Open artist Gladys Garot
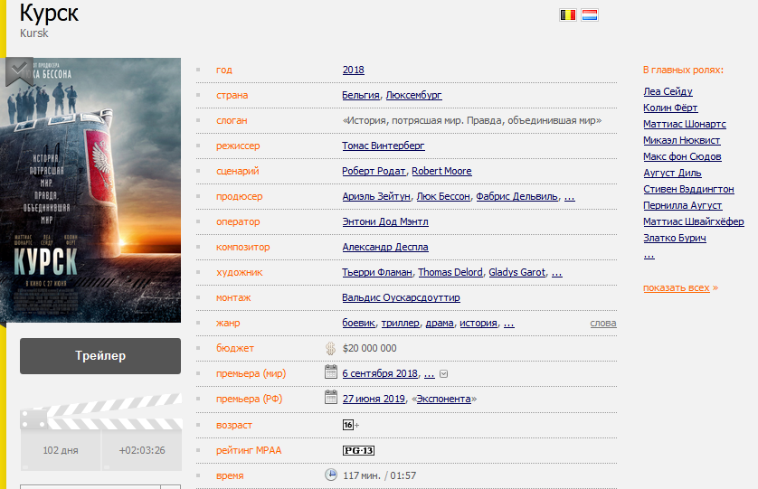 [516, 272]
